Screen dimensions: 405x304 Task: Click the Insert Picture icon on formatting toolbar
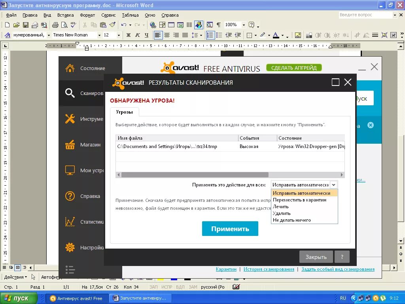coord(298,35)
